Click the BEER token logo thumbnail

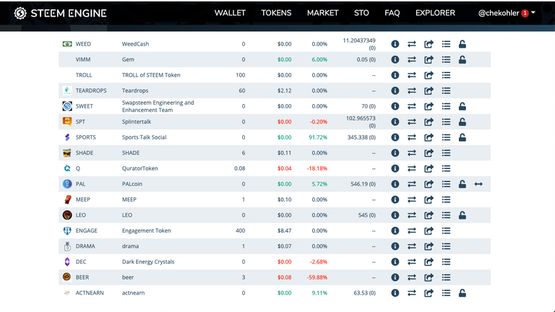pyautogui.click(x=66, y=277)
